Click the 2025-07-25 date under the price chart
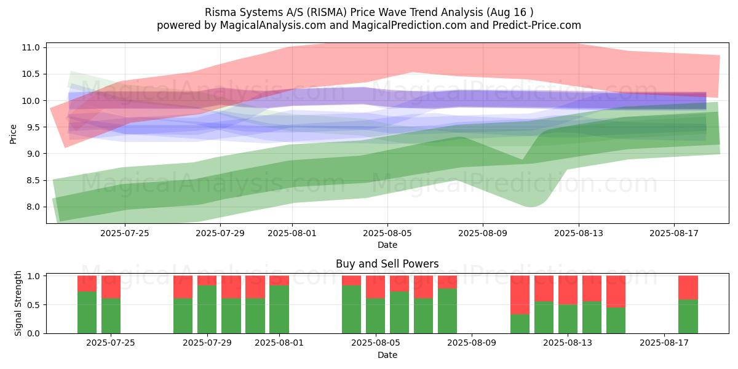 pyautogui.click(x=125, y=233)
